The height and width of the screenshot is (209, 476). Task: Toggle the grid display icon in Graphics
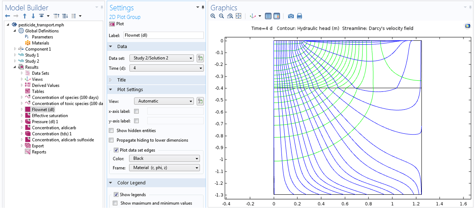[268, 16]
